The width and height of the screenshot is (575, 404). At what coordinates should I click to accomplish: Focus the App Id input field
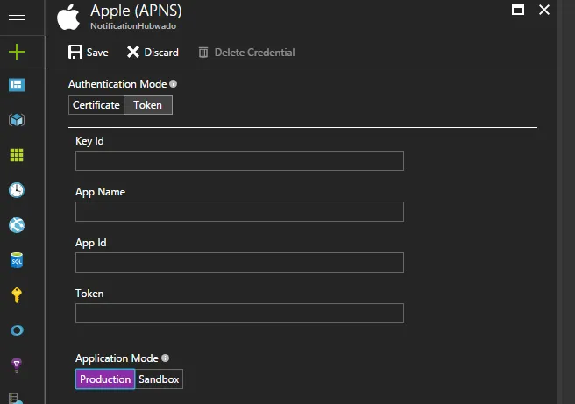(x=239, y=262)
